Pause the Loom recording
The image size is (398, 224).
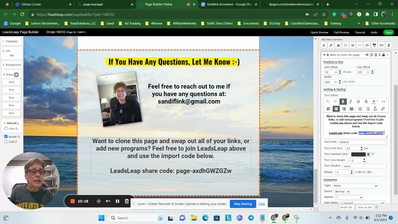(117, 201)
